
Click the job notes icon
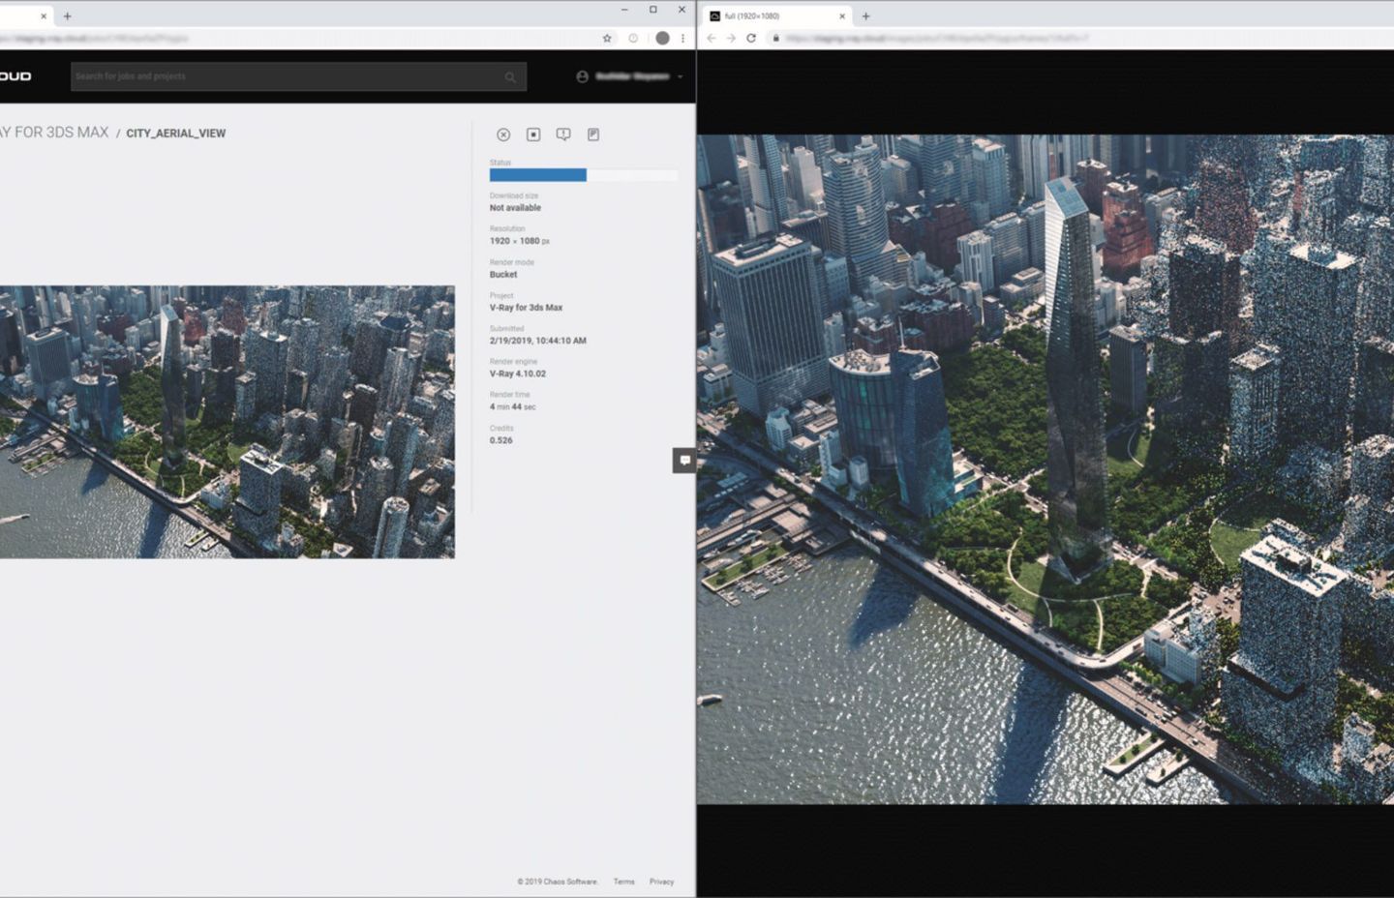[592, 135]
